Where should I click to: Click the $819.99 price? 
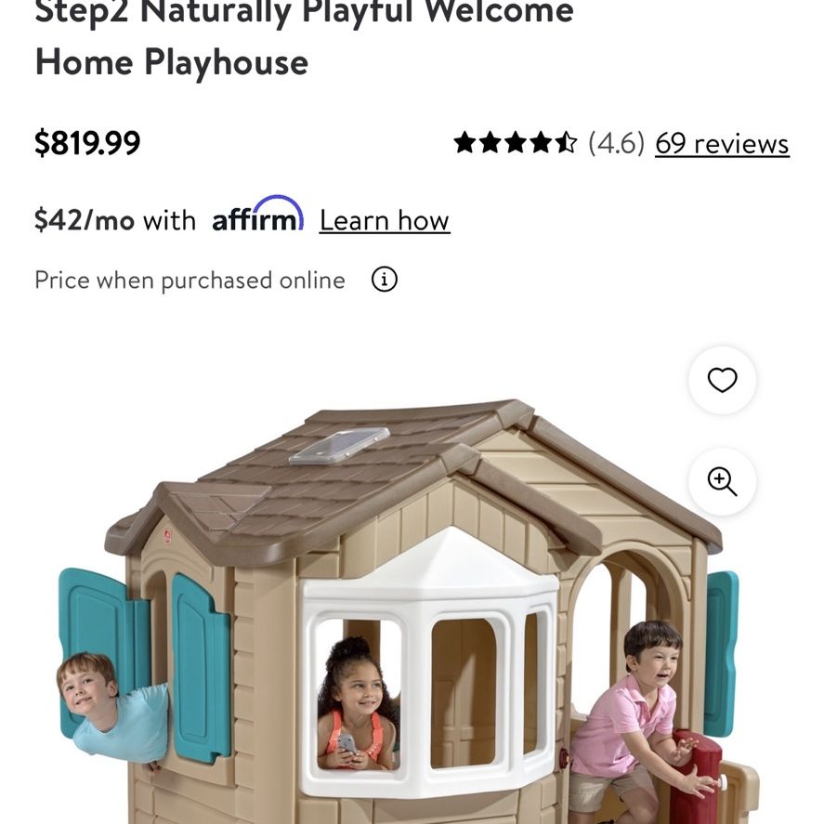[x=87, y=143]
